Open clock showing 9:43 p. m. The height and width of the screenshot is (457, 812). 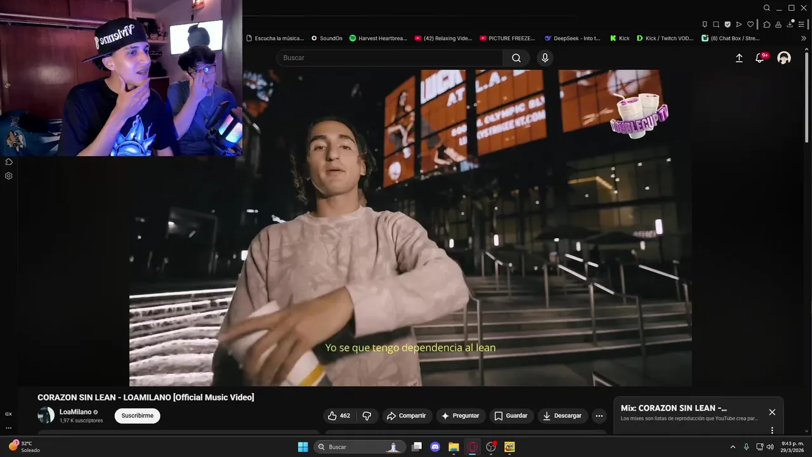tap(793, 447)
